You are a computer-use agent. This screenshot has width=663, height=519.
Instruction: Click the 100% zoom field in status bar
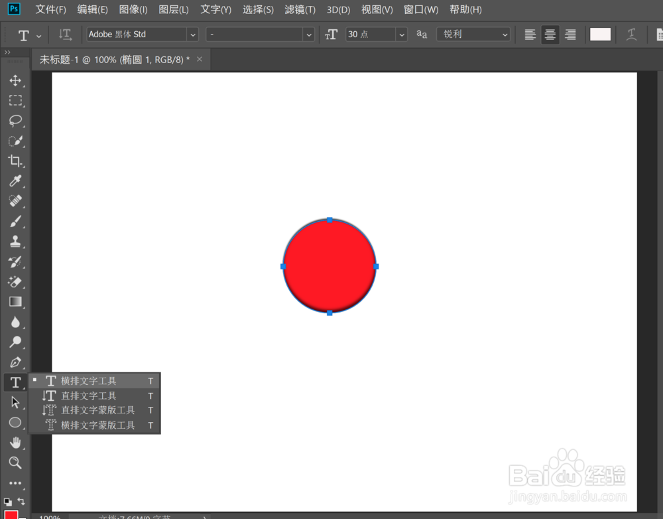[x=50, y=516]
